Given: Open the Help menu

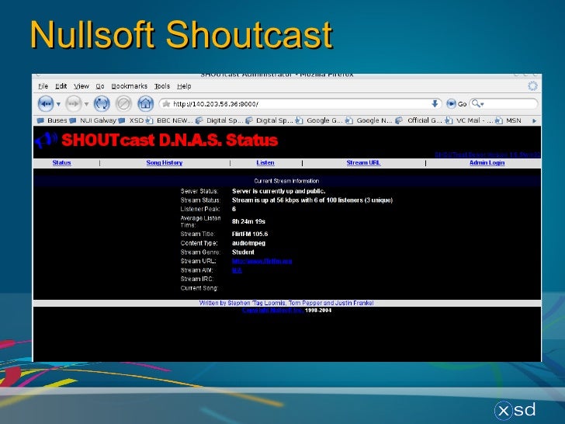Looking at the screenshot, I should point(184,86).
